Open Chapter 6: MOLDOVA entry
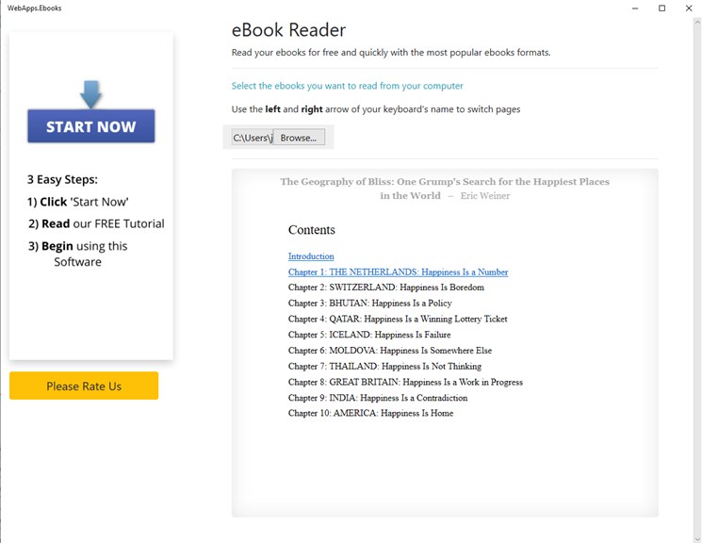This screenshot has height=543, width=702. [x=389, y=351]
